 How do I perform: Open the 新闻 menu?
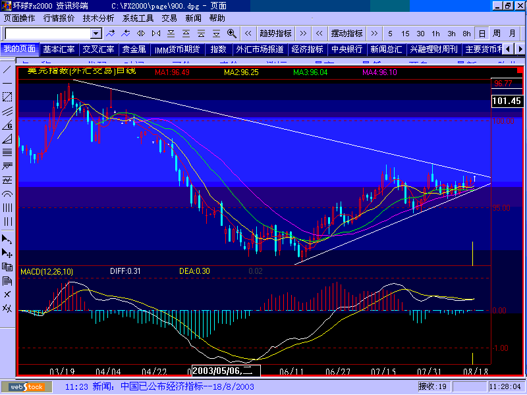pos(193,18)
